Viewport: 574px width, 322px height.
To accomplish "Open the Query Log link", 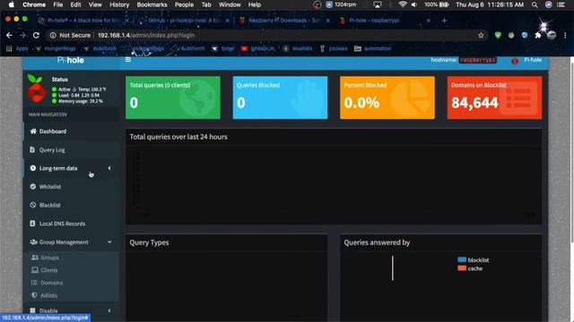I will point(52,149).
